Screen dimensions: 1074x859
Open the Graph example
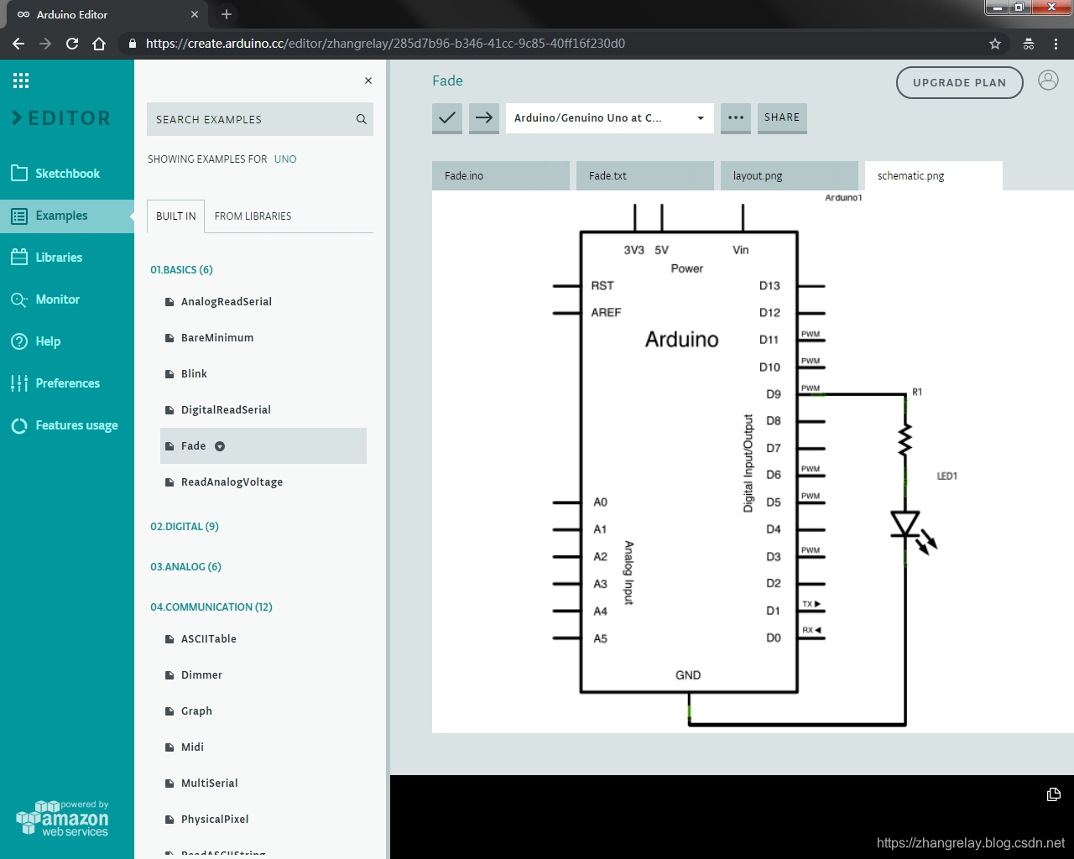tap(196, 711)
